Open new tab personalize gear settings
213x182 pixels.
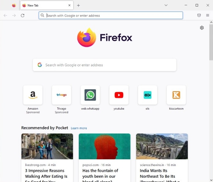(x=202, y=28)
